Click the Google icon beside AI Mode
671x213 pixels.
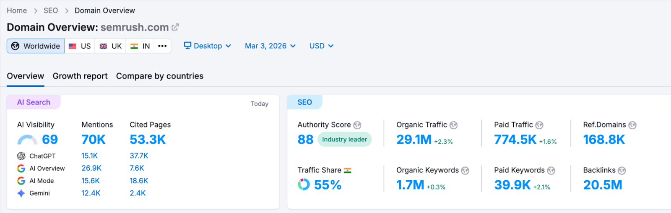click(21, 181)
